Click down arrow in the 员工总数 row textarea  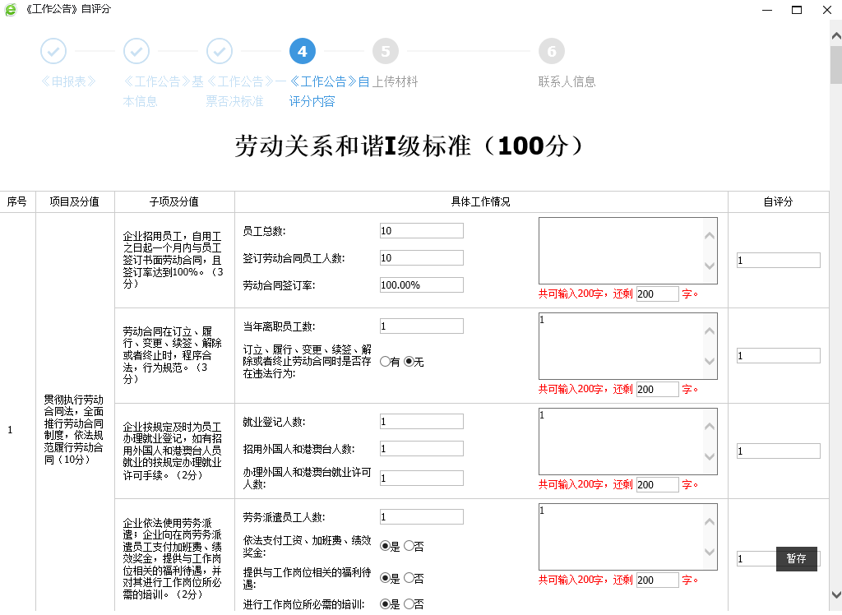pos(710,266)
